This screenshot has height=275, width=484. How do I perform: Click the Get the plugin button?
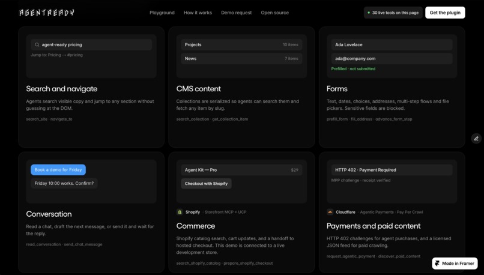(x=445, y=13)
